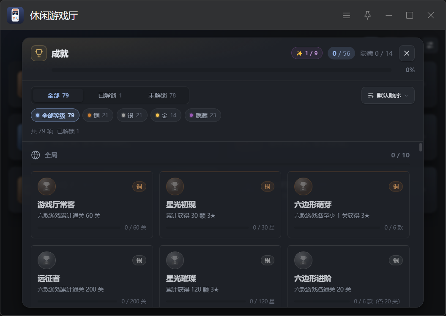Click description 六款游戏累计通关 200 关
Viewport: 446px width, 316px height.
click(71, 289)
